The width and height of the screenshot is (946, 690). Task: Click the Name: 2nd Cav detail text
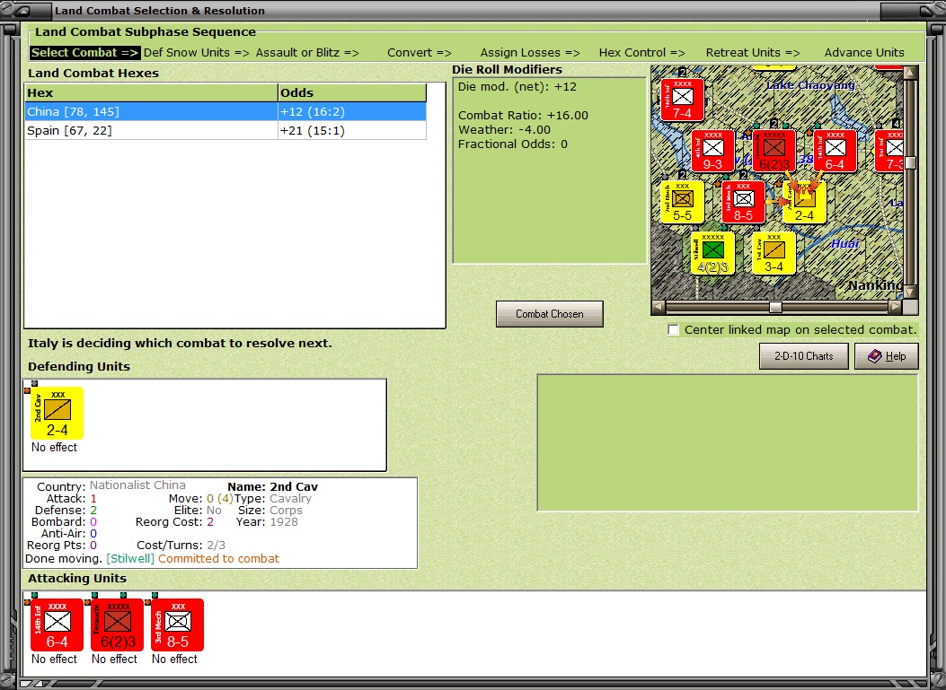click(273, 487)
